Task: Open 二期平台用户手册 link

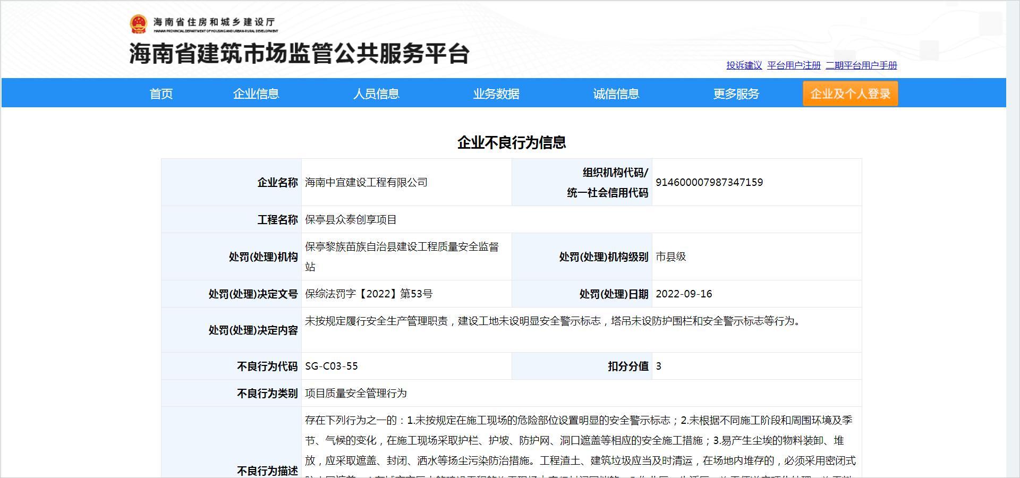Action: (861, 65)
